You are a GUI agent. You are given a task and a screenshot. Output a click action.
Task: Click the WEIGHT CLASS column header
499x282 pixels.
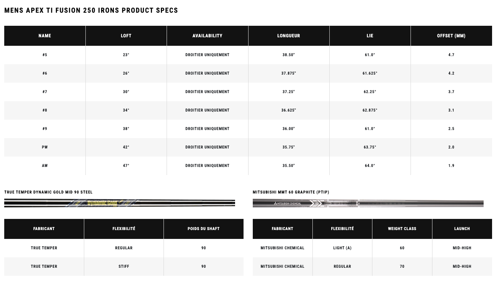tap(402, 229)
